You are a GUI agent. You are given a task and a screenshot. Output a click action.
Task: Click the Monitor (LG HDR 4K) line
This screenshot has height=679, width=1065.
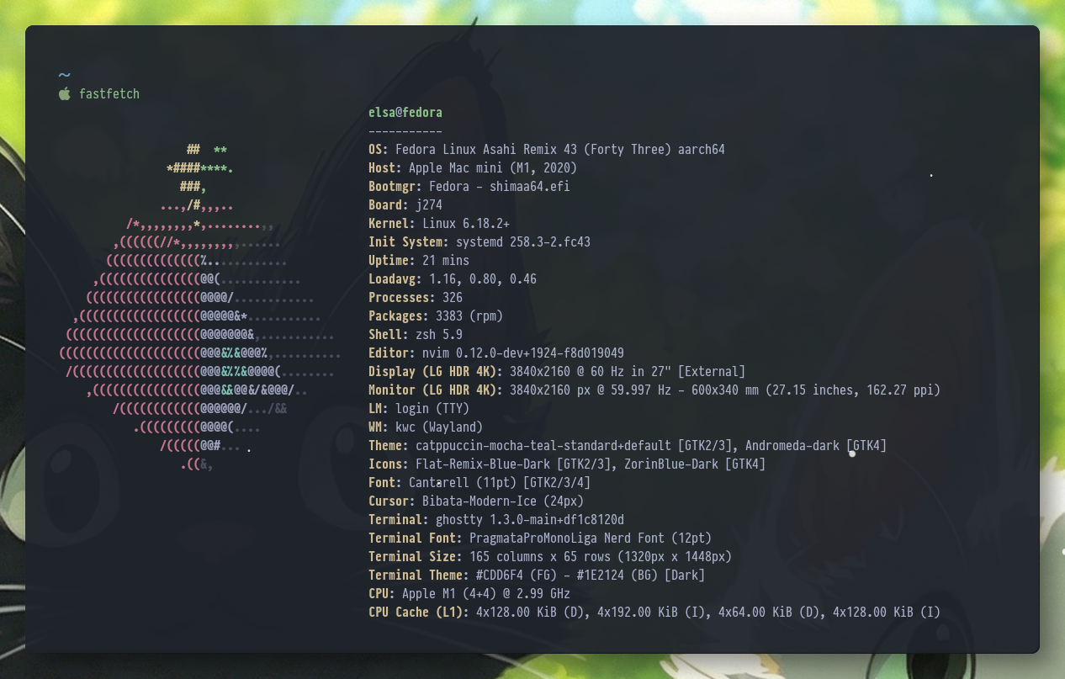[x=654, y=390]
